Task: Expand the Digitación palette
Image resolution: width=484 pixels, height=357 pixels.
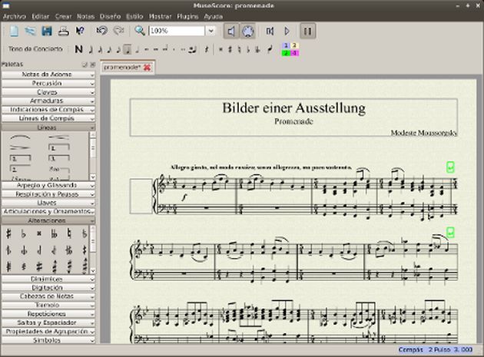Action: 48,288
